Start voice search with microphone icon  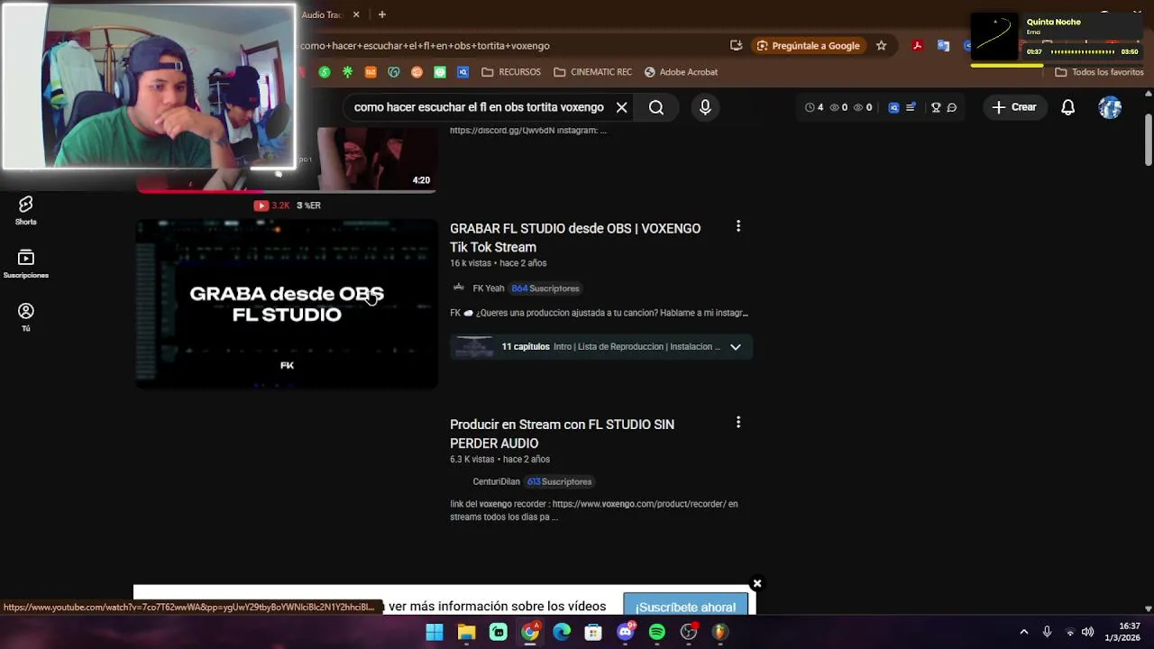pyautogui.click(x=705, y=107)
